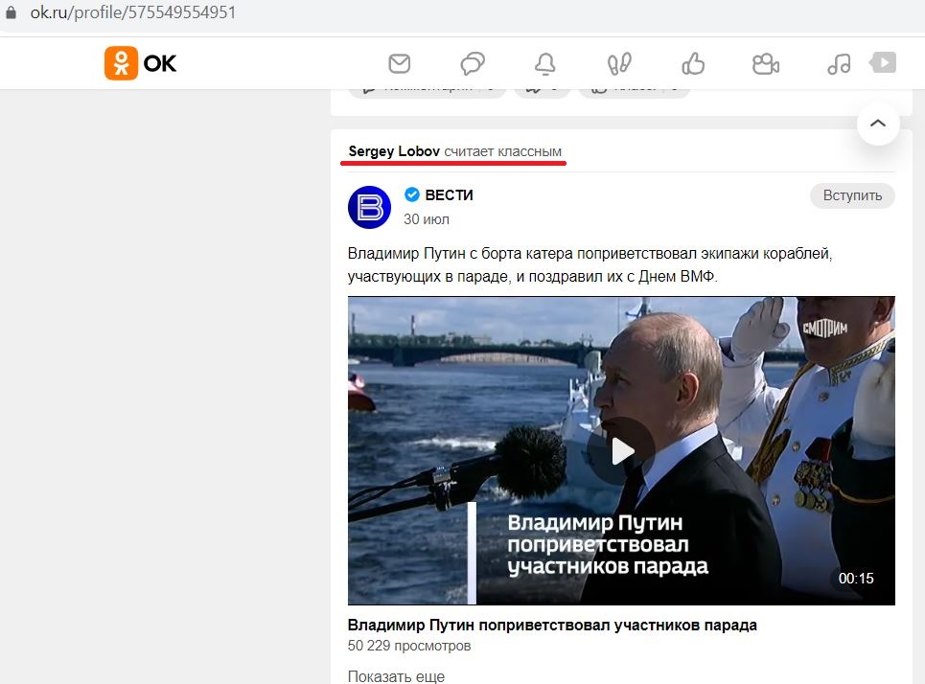Open the messages envelope icon
The height and width of the screenshot is (684, 925).
400,63
